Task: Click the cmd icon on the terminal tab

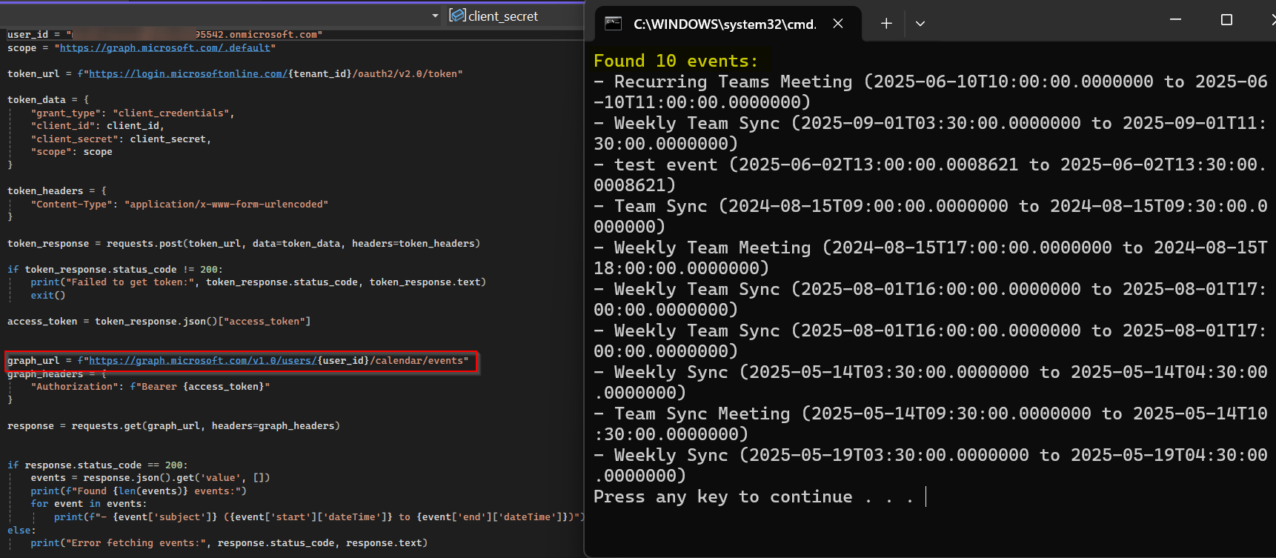Action: click(614, 24)
